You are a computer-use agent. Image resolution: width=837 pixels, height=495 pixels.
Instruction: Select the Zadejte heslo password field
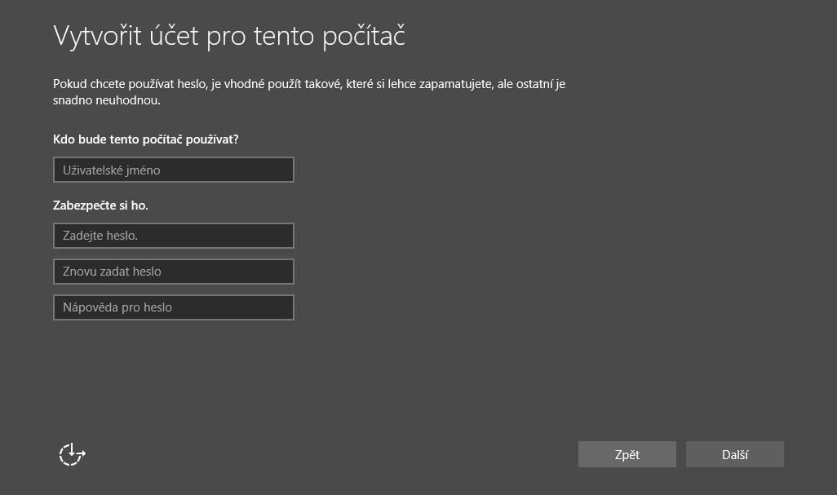pos(174,235)
